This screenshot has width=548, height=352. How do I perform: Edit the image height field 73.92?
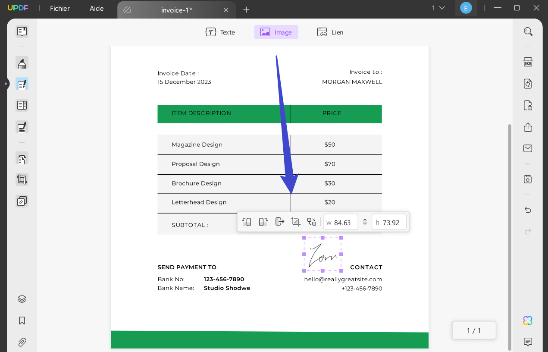[389, 223]
